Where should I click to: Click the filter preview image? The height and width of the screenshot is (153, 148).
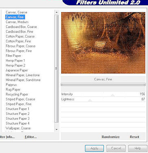(103, 43)
